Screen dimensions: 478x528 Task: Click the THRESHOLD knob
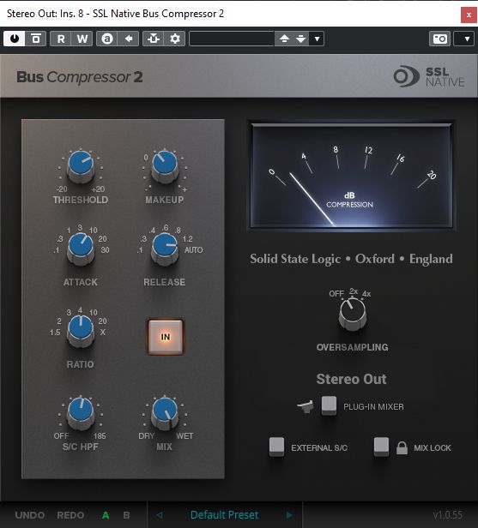(81, 166)
